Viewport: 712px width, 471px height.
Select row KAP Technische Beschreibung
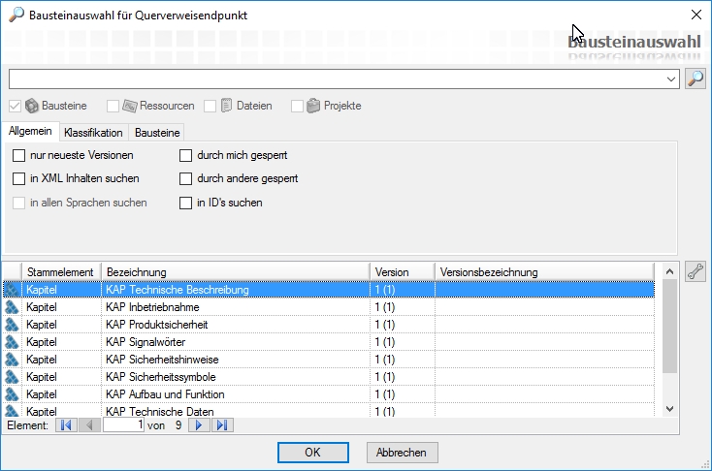pos(329,290)
